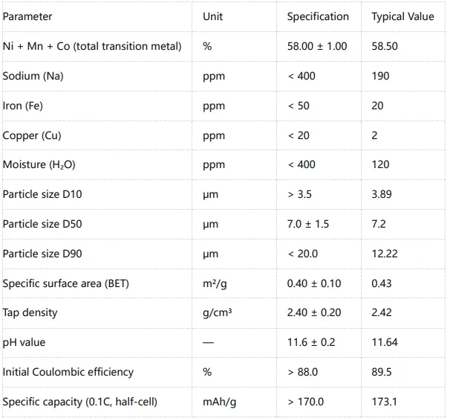
Task: Click the Parameter column header
Action: [27, 16]
